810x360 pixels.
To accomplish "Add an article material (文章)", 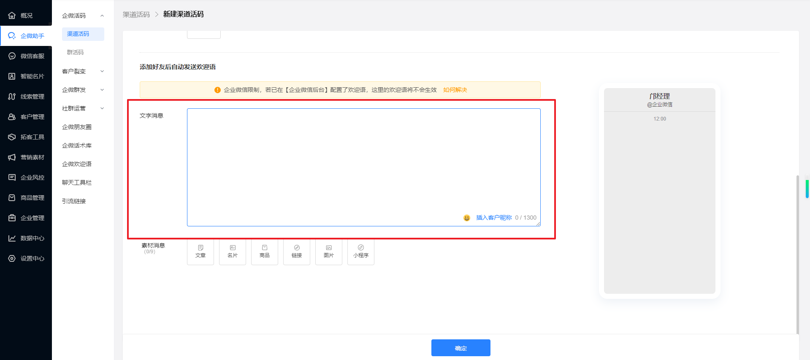I will [200, 252].
